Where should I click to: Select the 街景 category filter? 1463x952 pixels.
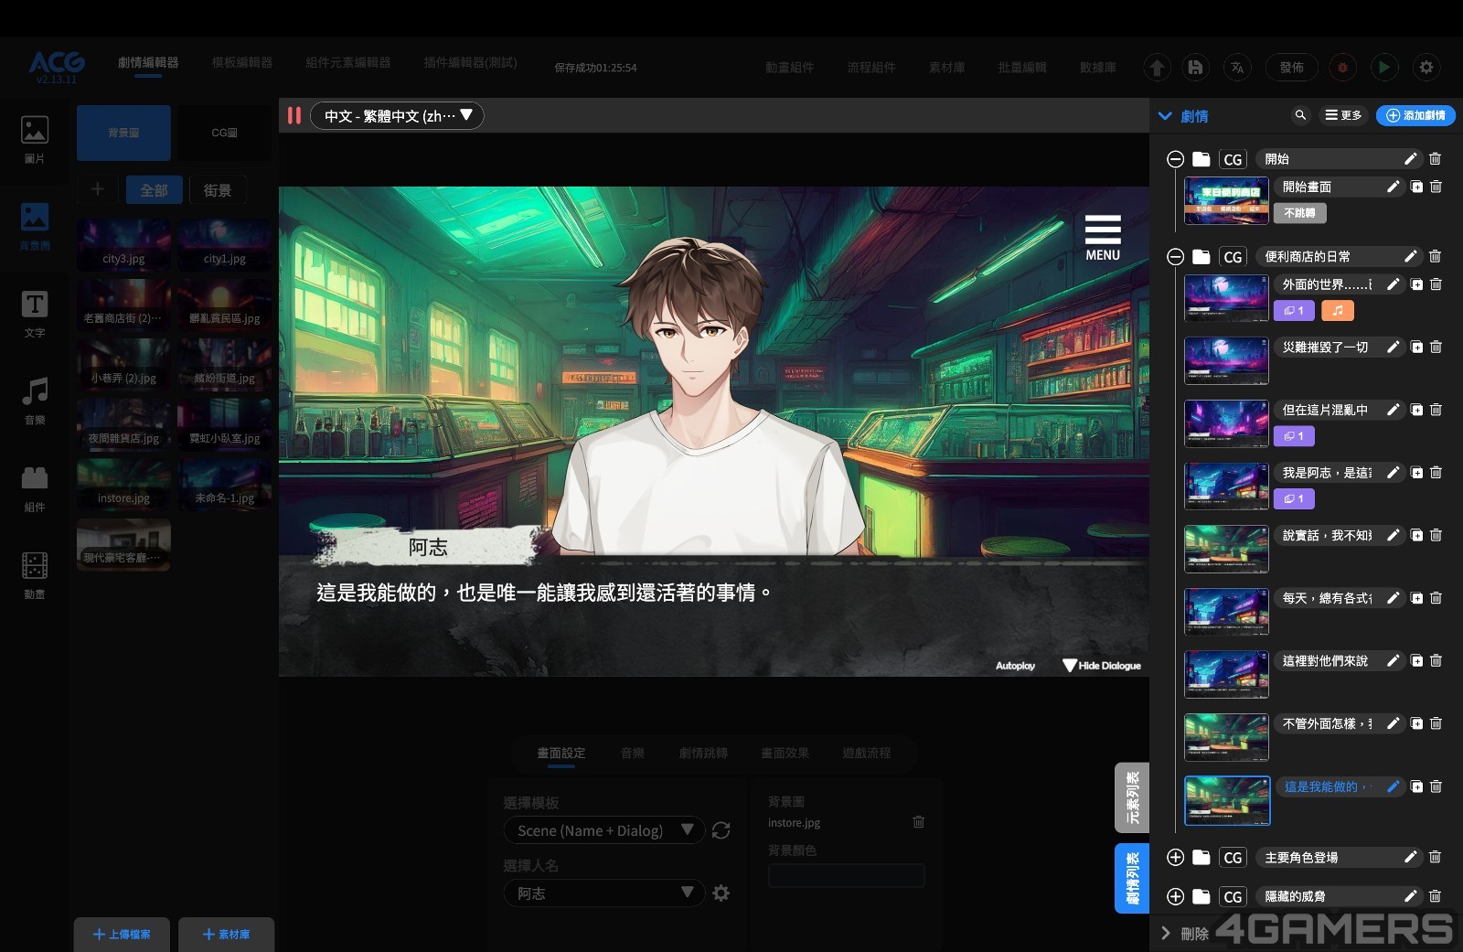pos(218,190)
